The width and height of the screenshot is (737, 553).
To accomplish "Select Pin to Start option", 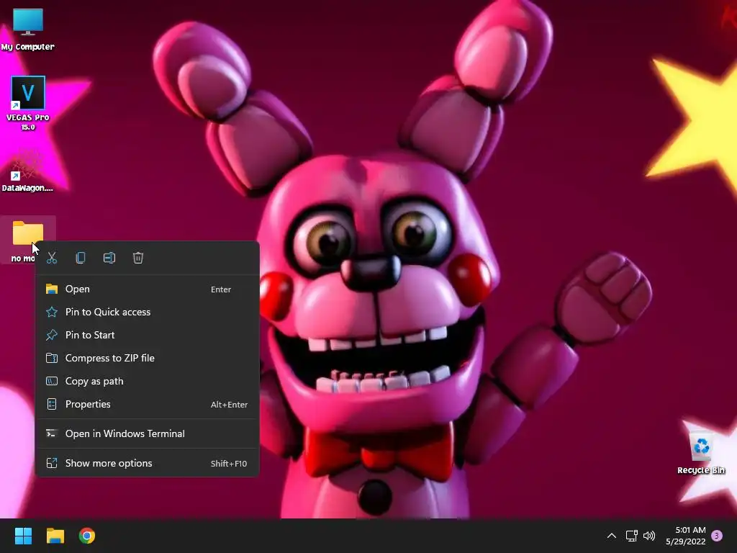I will click(x=148, y=336).
